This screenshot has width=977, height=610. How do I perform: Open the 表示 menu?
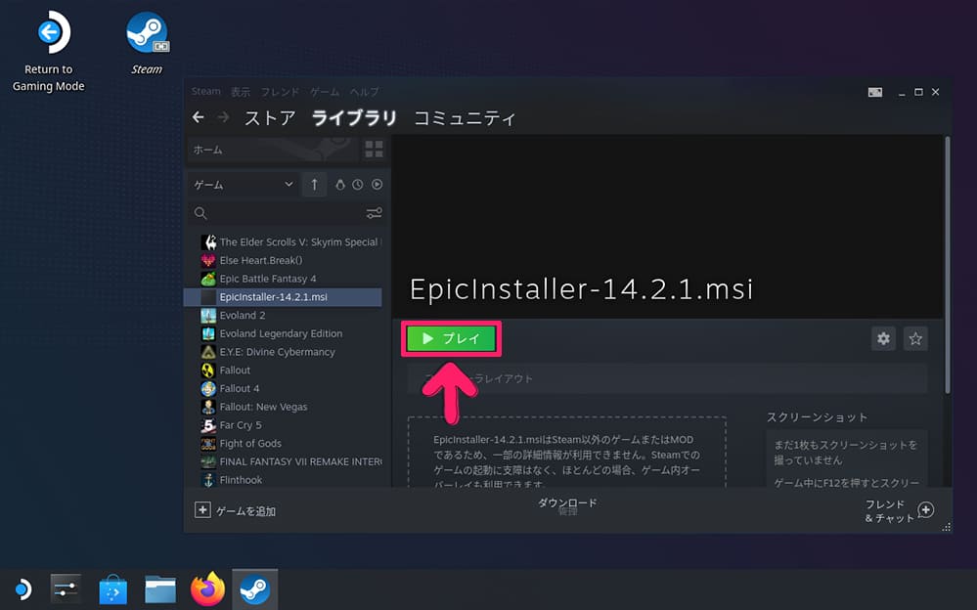pyautogui.click(x=240, y=92)
